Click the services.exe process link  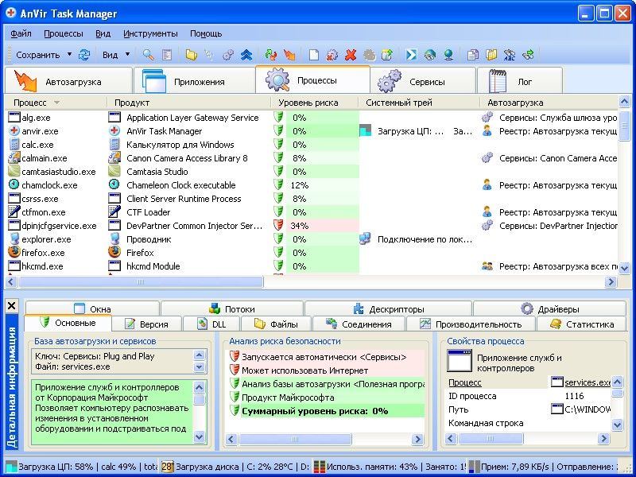[588, 382]
